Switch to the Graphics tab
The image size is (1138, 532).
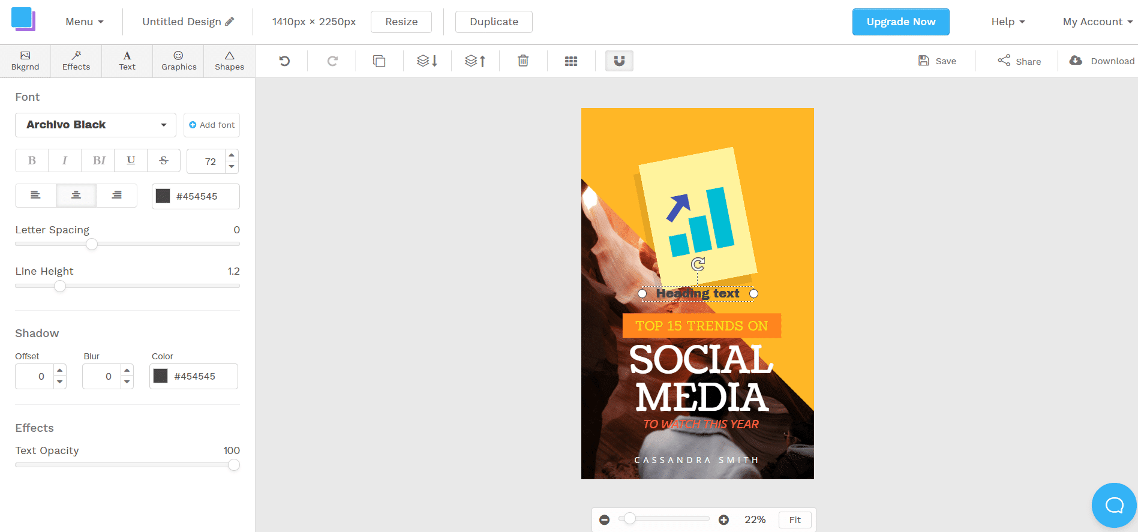pyautogui.click(x=179, y=61)
